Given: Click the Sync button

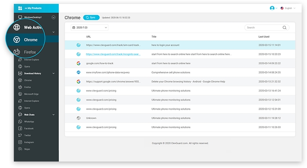Looking at the screenshot, I should [x=91, y=18].
